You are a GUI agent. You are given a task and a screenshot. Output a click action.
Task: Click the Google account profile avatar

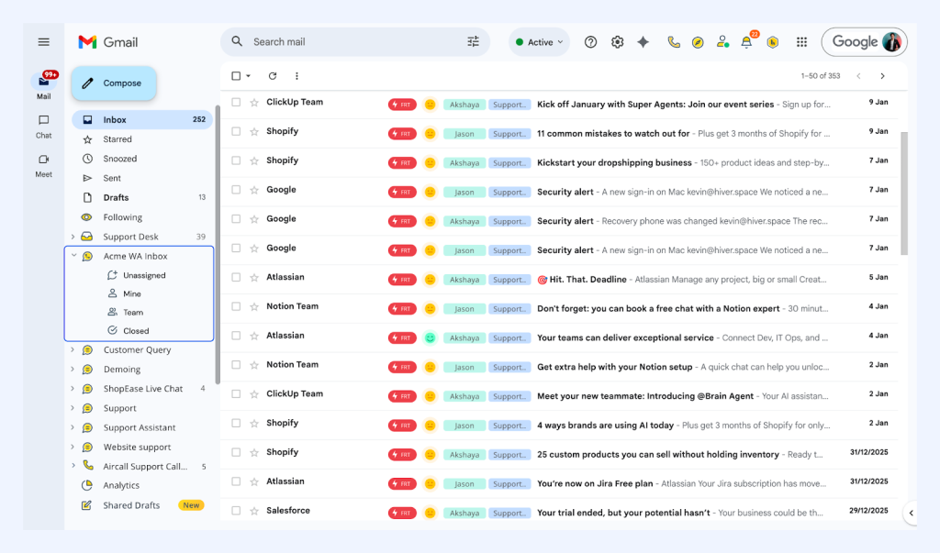click(x=891, y=42)
